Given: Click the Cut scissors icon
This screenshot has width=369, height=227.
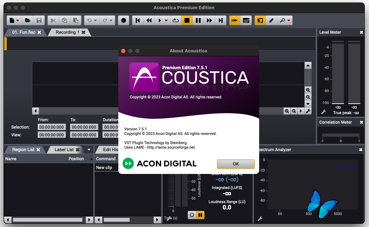Looking at the screenshot, I should click(x=53, y=20).
